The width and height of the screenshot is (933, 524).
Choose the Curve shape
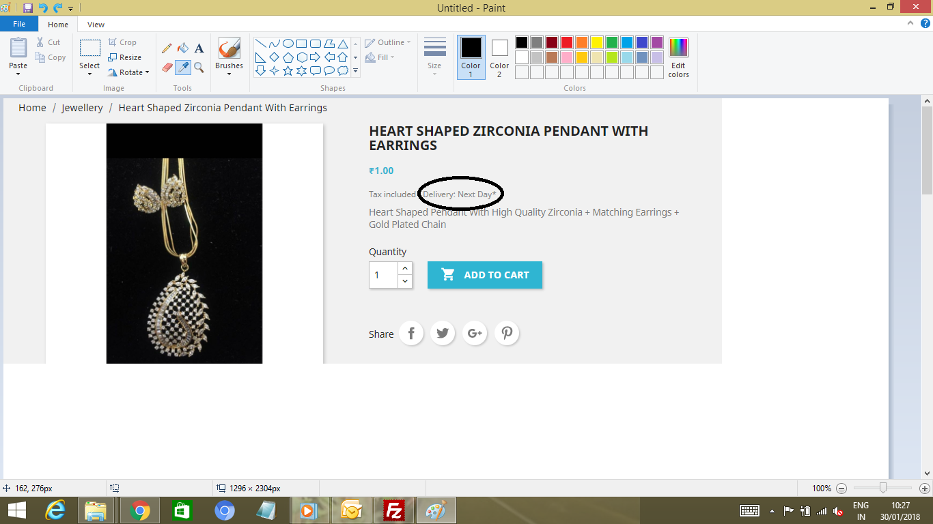(x=274, y=44)
